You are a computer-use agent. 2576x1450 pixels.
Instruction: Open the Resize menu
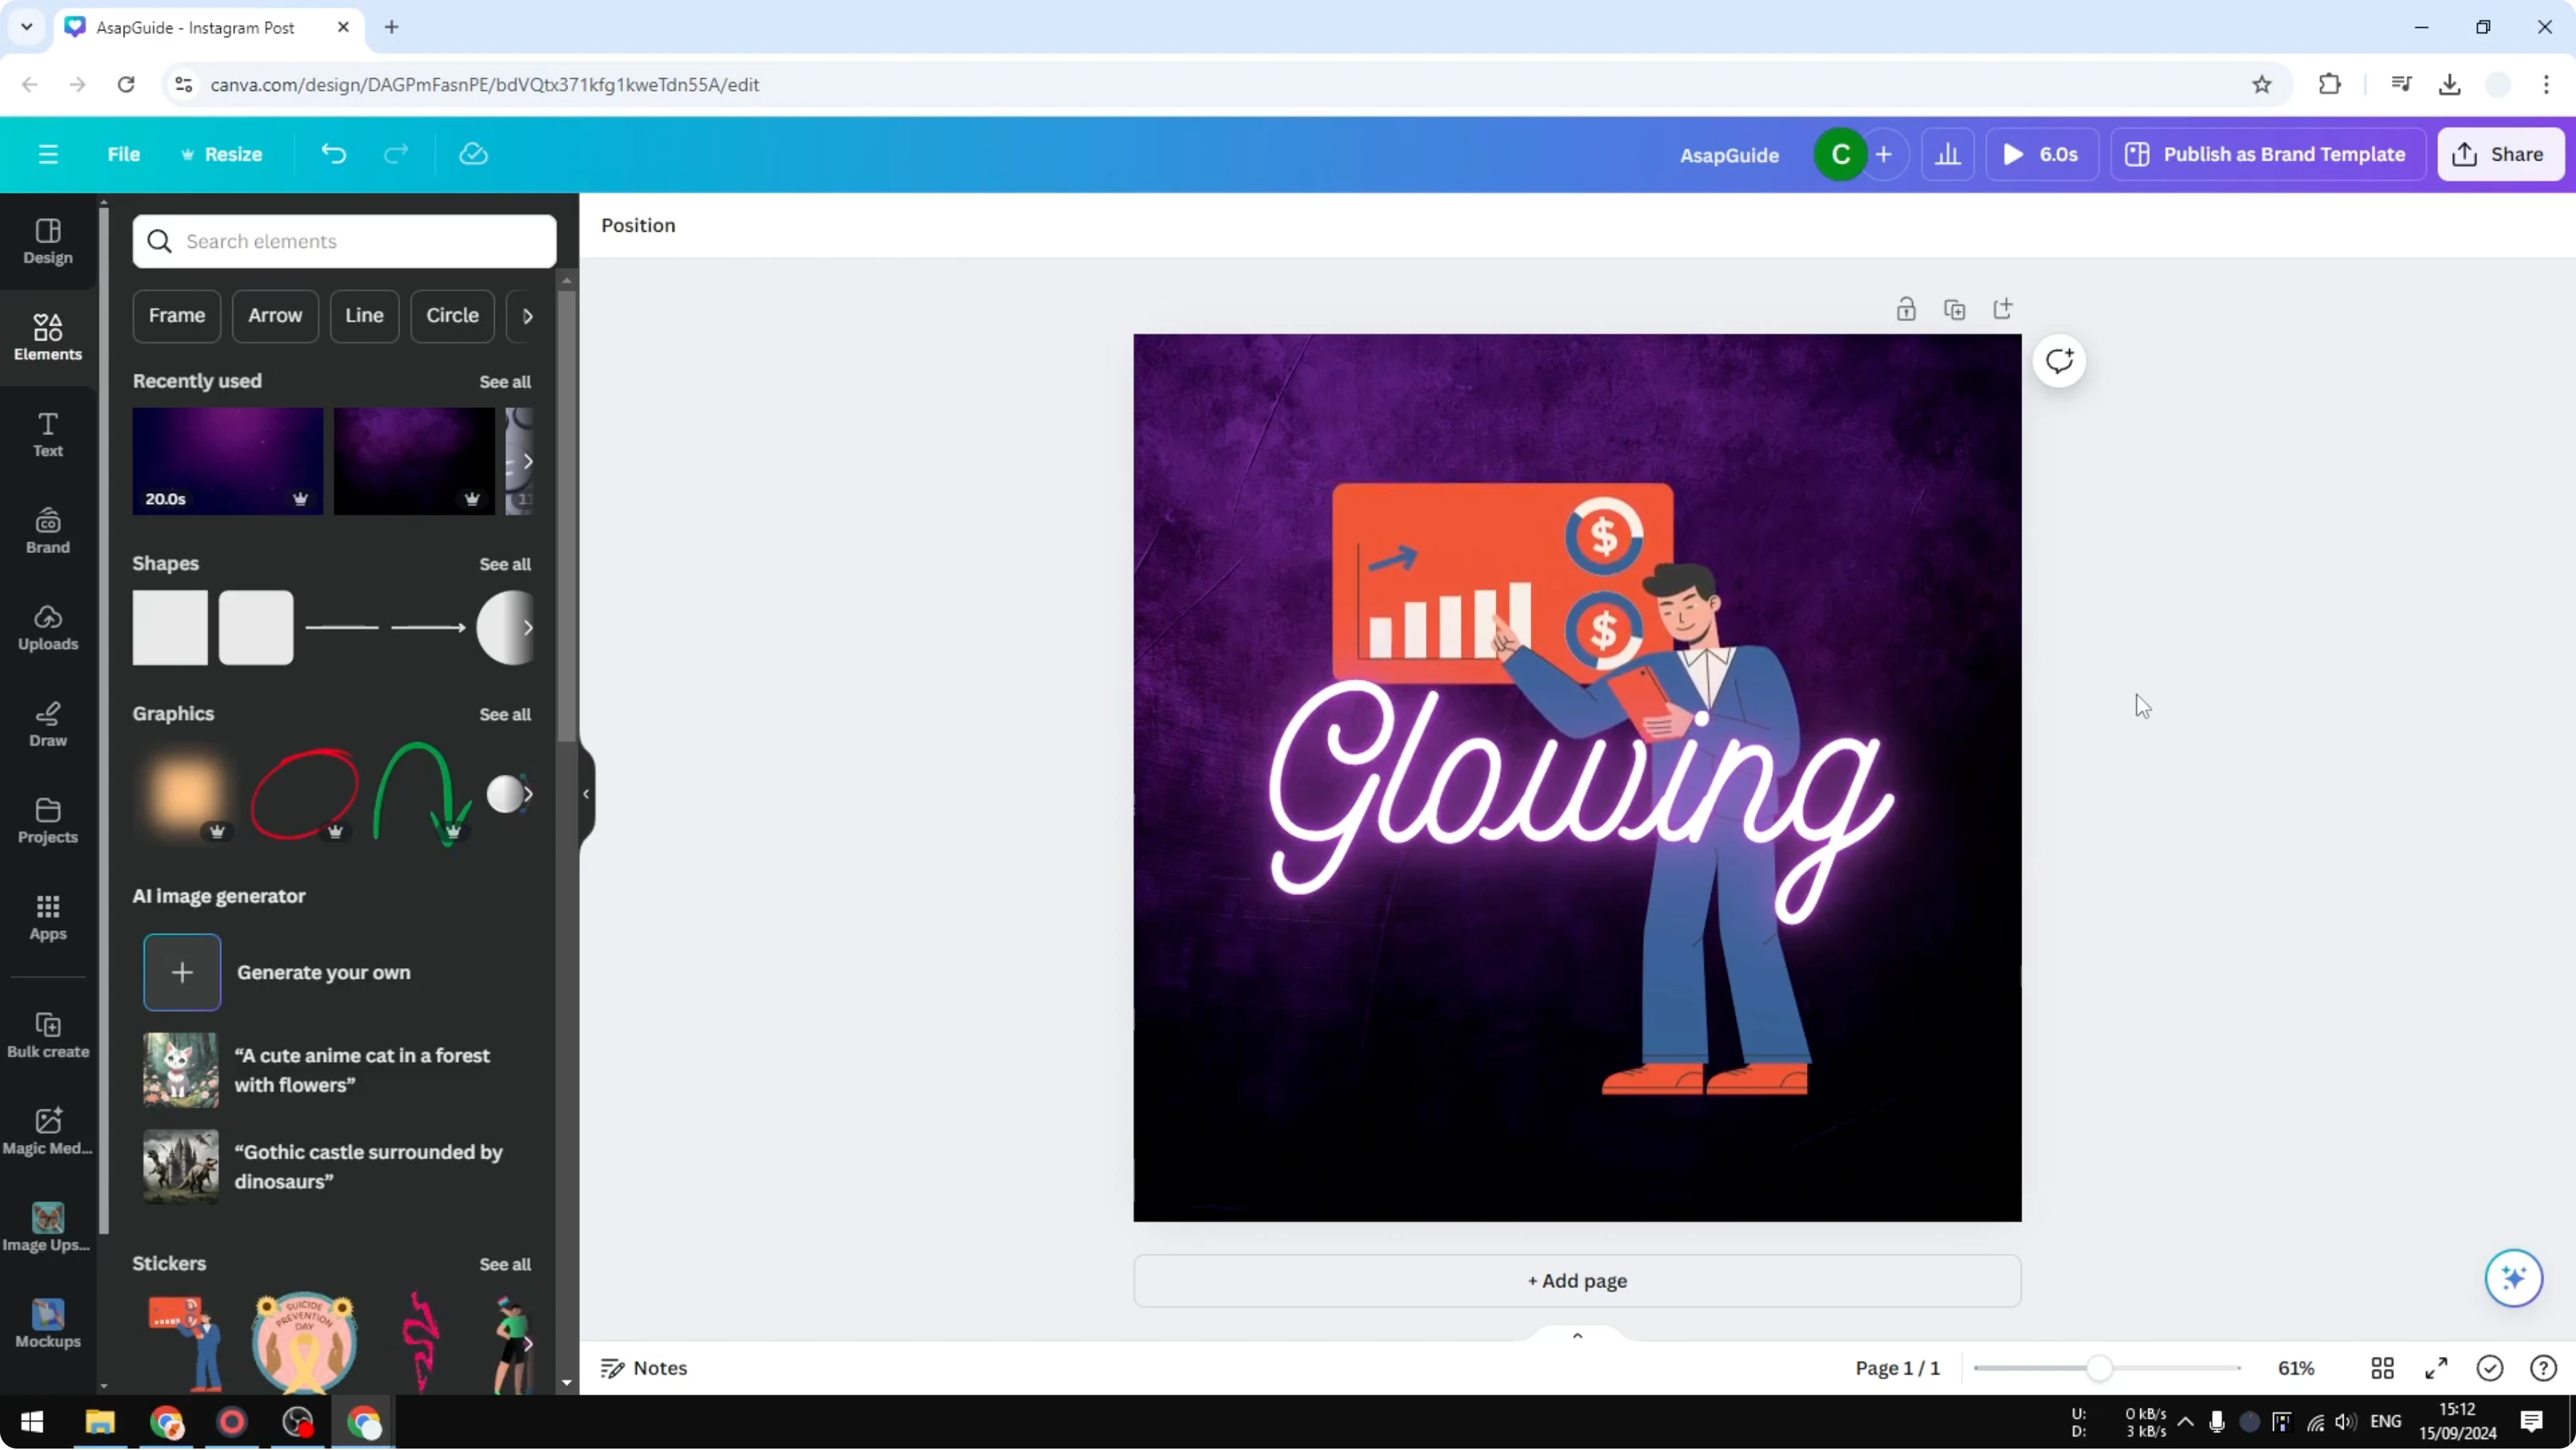[x=221, y=154]
